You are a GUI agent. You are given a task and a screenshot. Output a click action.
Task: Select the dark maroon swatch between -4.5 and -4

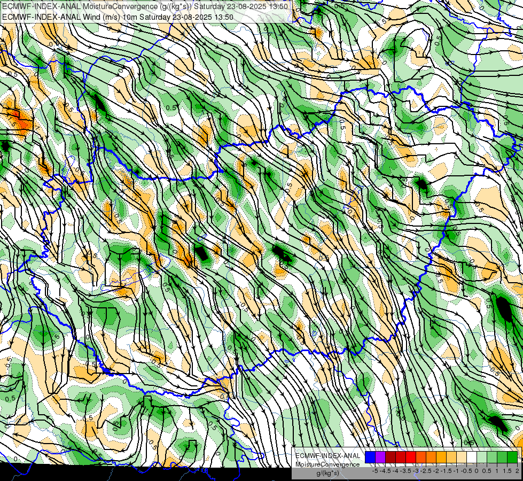tap(391, 457)
